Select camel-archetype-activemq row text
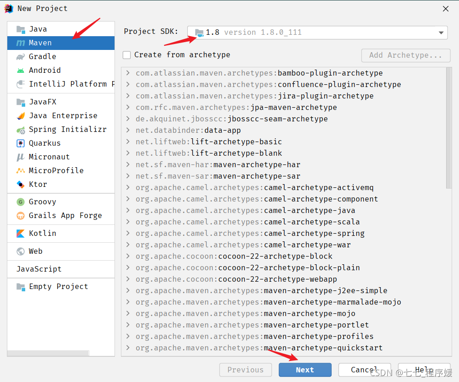The image size is (459, 382). (255, 188)
